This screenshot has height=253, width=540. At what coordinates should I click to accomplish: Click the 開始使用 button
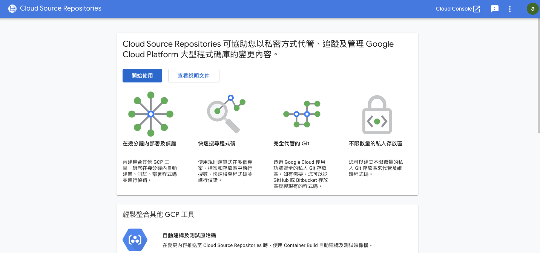click(142, 75)
